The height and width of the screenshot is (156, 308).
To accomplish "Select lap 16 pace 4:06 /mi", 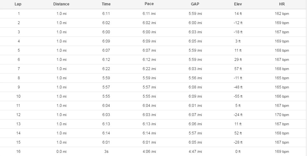I will (149, 152).
